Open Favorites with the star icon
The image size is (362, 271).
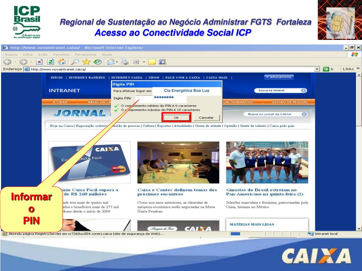(86, 62)
